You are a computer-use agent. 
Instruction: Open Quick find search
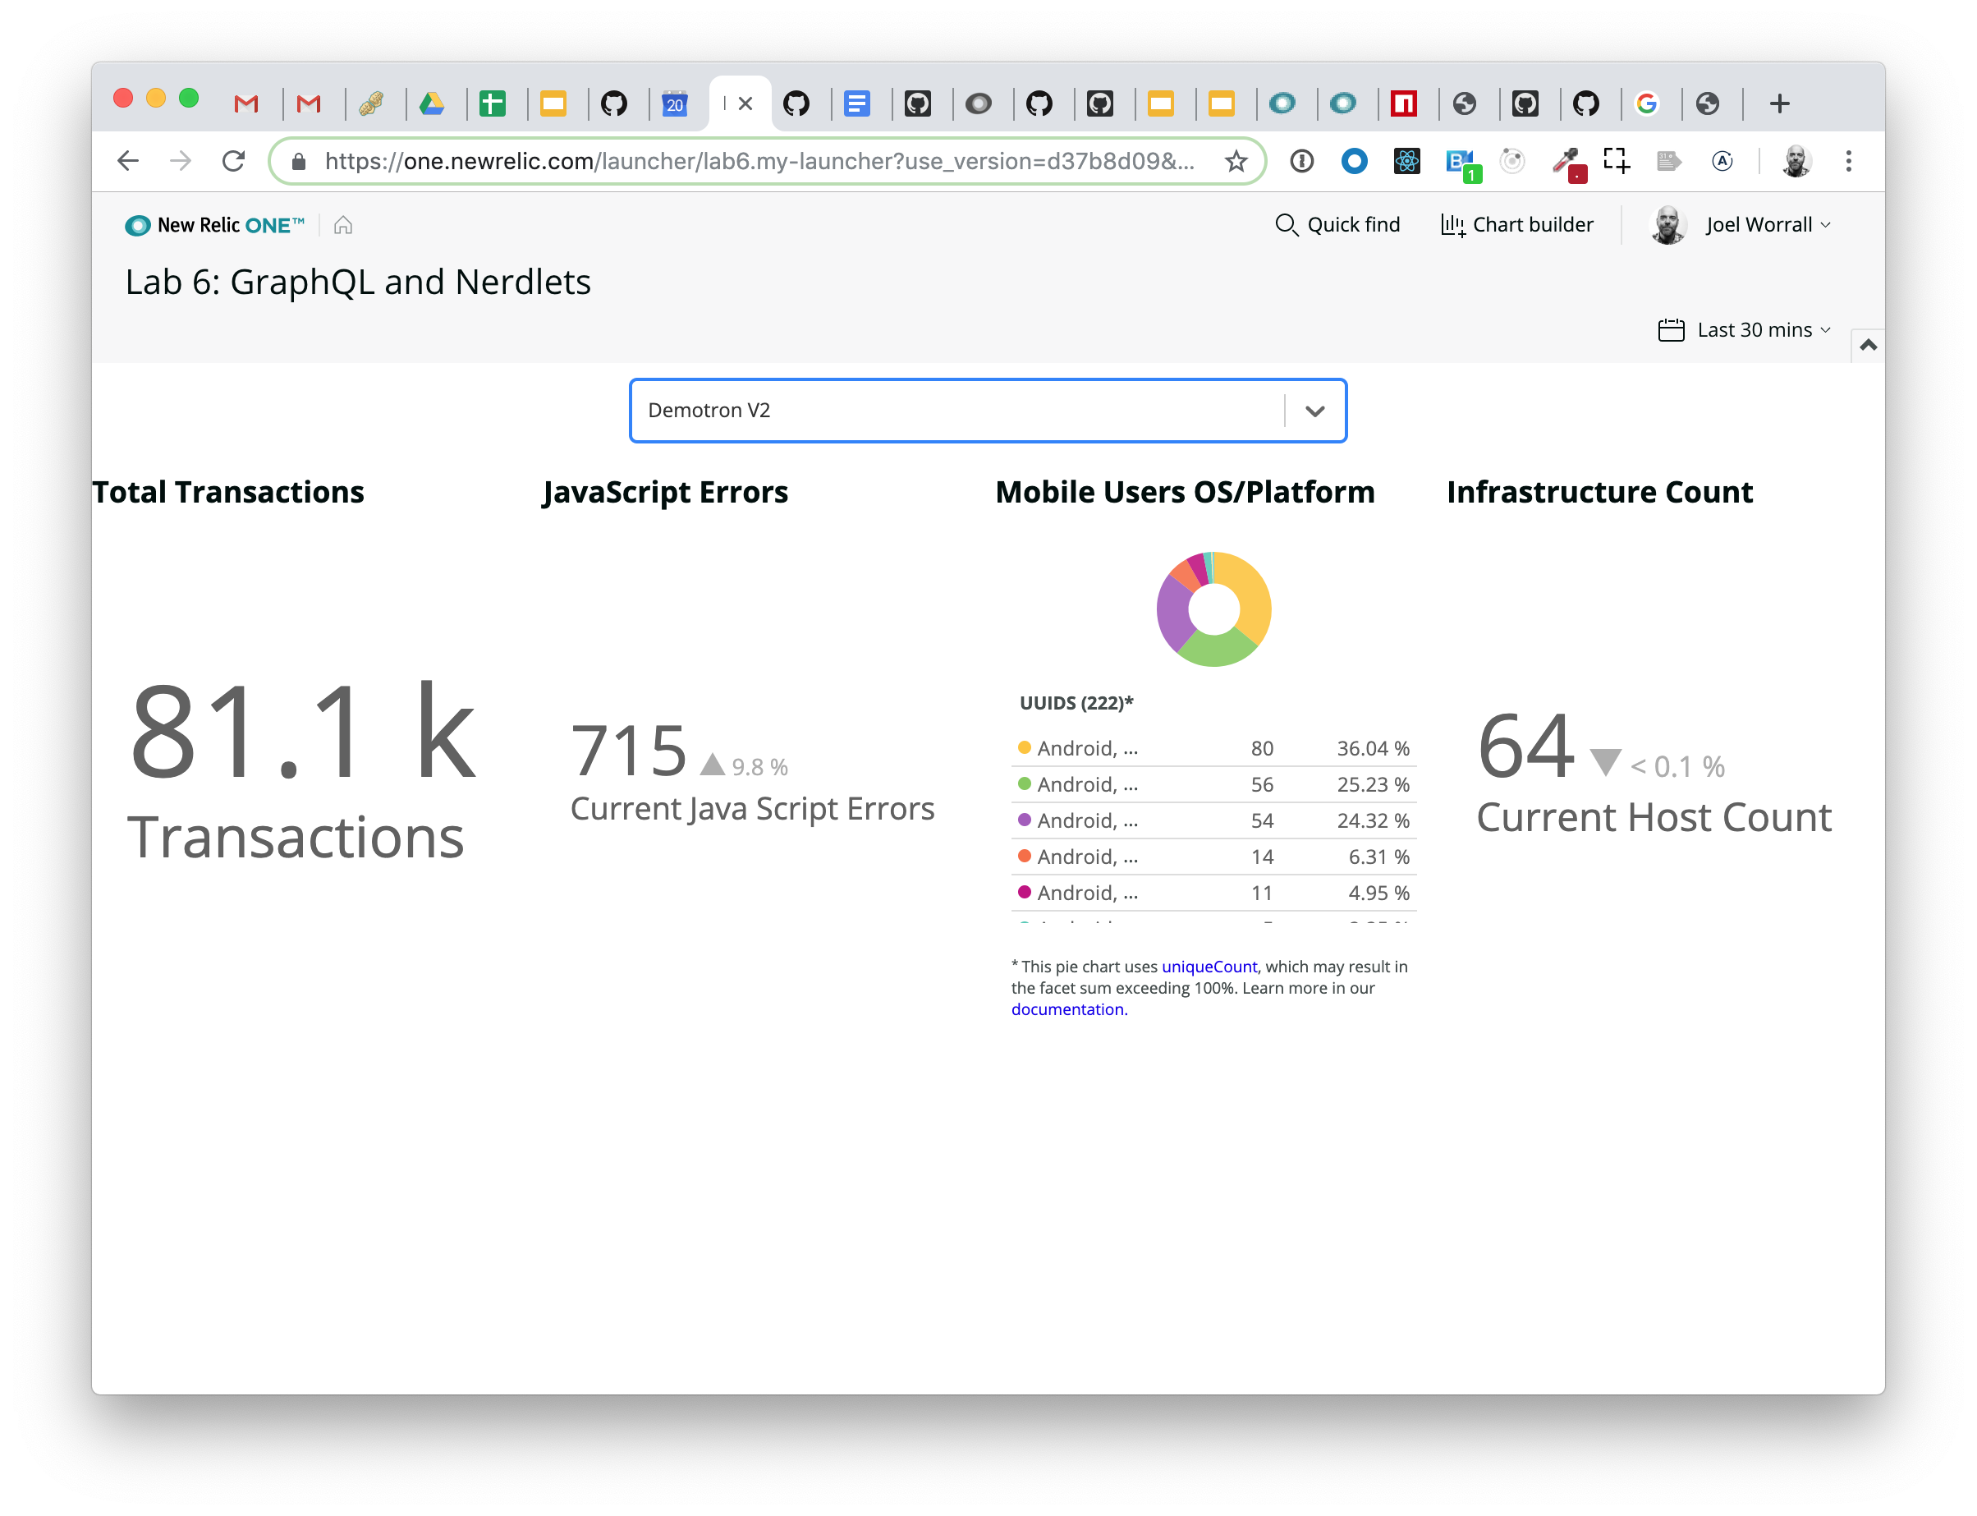tap(1337, 225)
